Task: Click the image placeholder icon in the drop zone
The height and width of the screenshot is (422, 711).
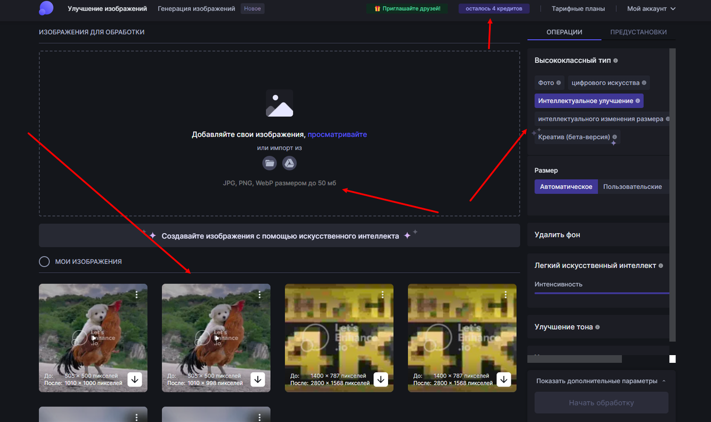Action: [x=279, y=104]
